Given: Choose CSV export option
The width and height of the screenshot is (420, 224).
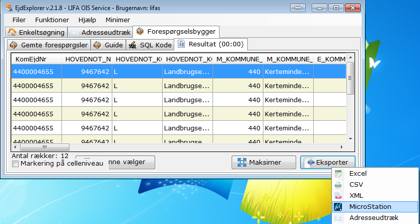Looking at the screenshot, I should pos(375,184).
